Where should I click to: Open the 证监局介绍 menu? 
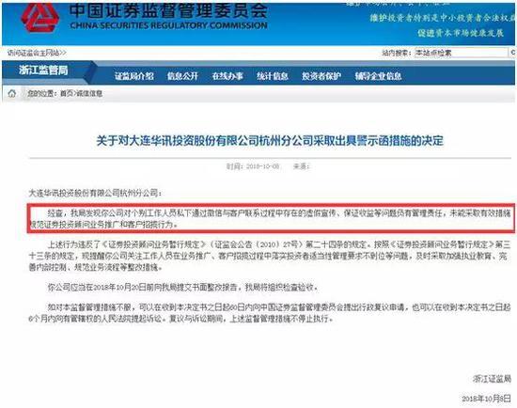(134, 76)
